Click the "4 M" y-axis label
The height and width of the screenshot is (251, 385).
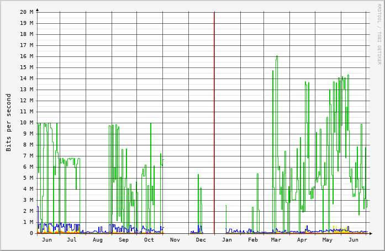click(28, 189)
